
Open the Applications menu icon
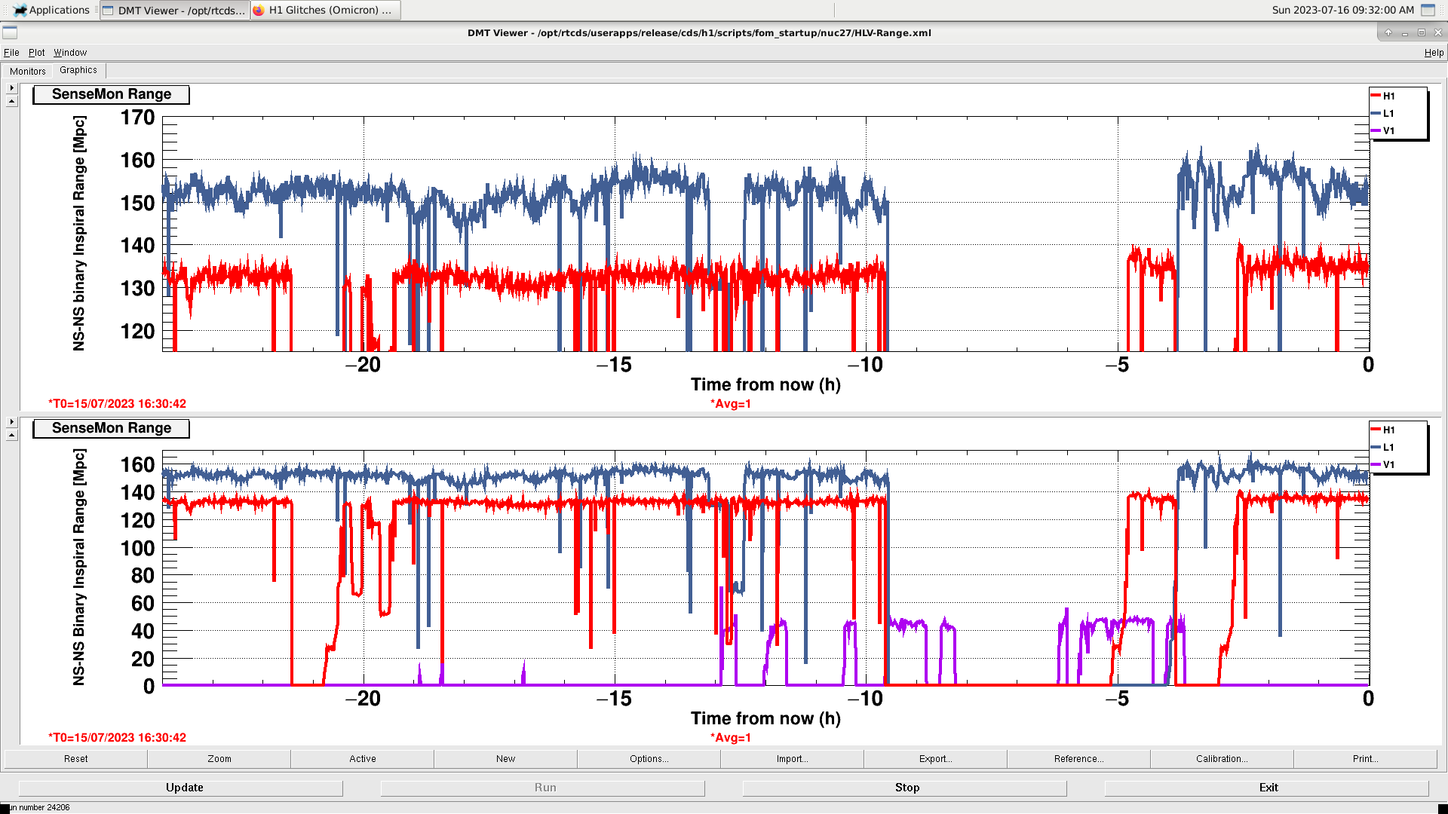coord(20,10)
